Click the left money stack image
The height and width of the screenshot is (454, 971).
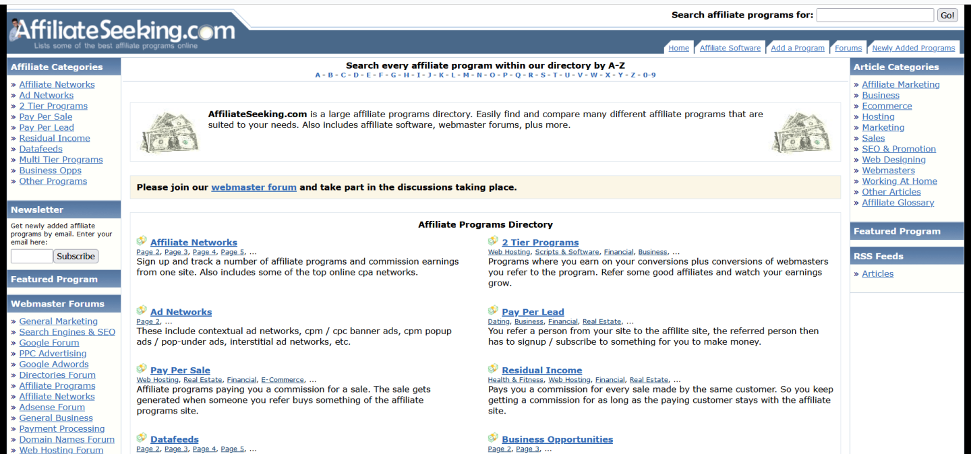(x=169, y=132)
